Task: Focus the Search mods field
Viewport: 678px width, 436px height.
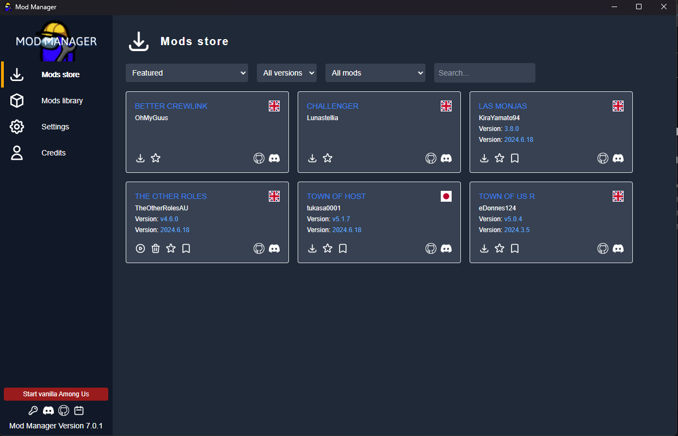Action: point(485,73)
